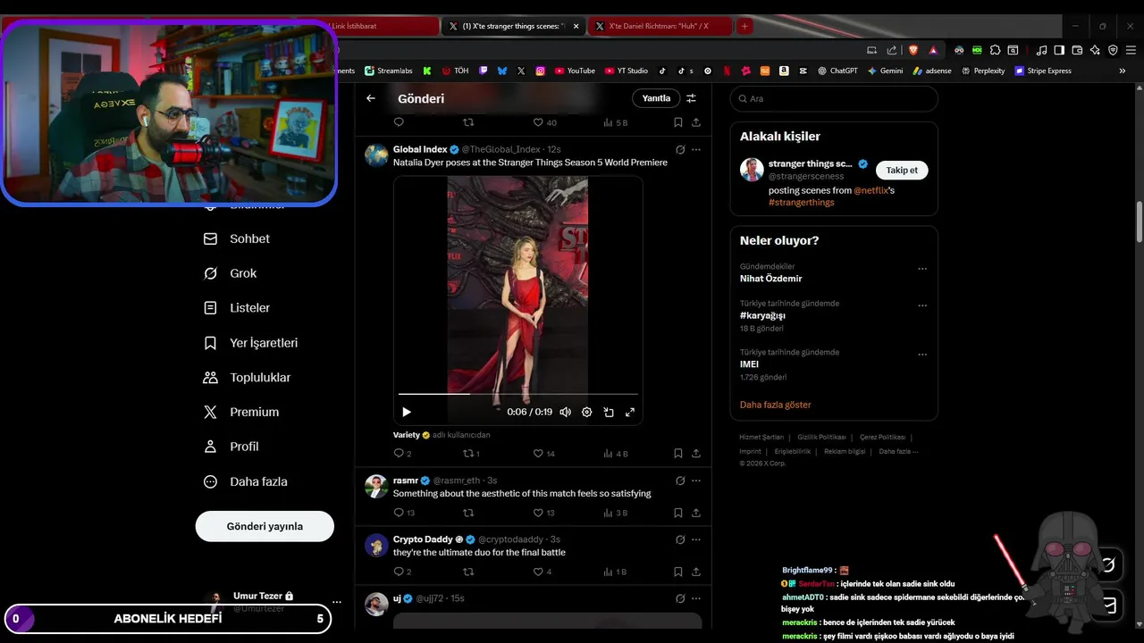Image resolution: width=1144 pixels, height=643 pixels.
Task: Expand the bookmarks overflow chevron
Action: coord(1123,71)
